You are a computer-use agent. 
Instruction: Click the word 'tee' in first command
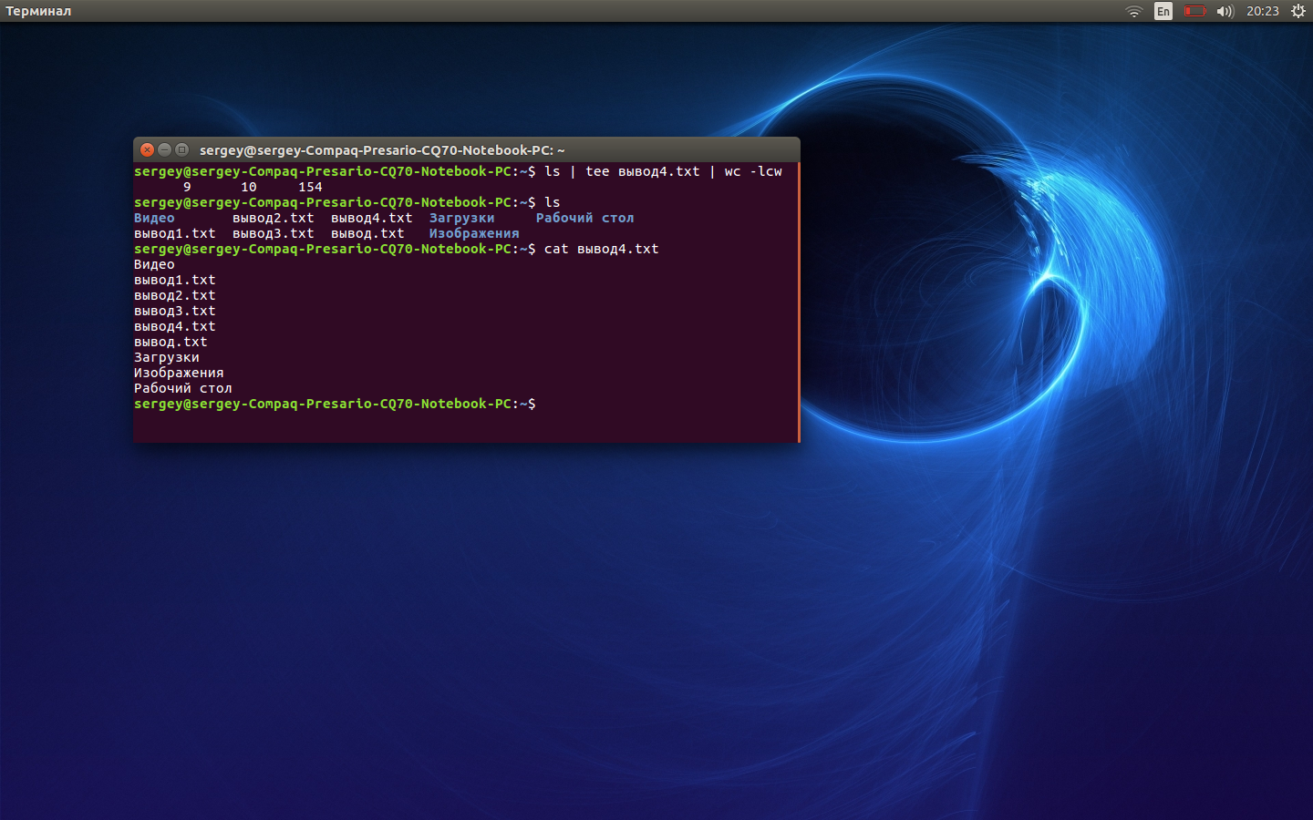pyautogui.click(x=597, y=171)
